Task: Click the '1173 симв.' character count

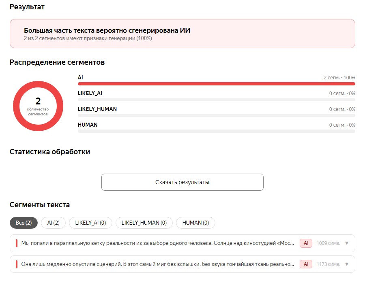Action: [x=328, y=264]
